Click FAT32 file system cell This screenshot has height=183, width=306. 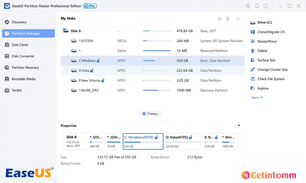(x=122, y=41)
